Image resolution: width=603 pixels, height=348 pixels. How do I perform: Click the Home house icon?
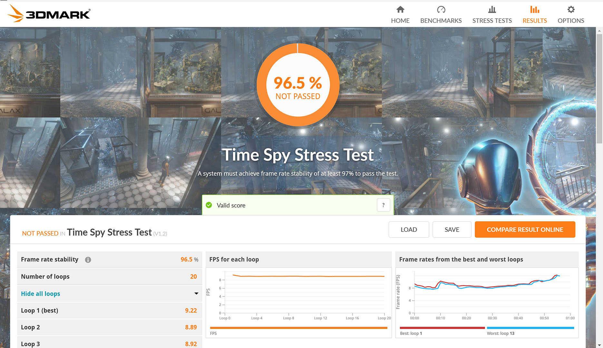click(400, 10)
